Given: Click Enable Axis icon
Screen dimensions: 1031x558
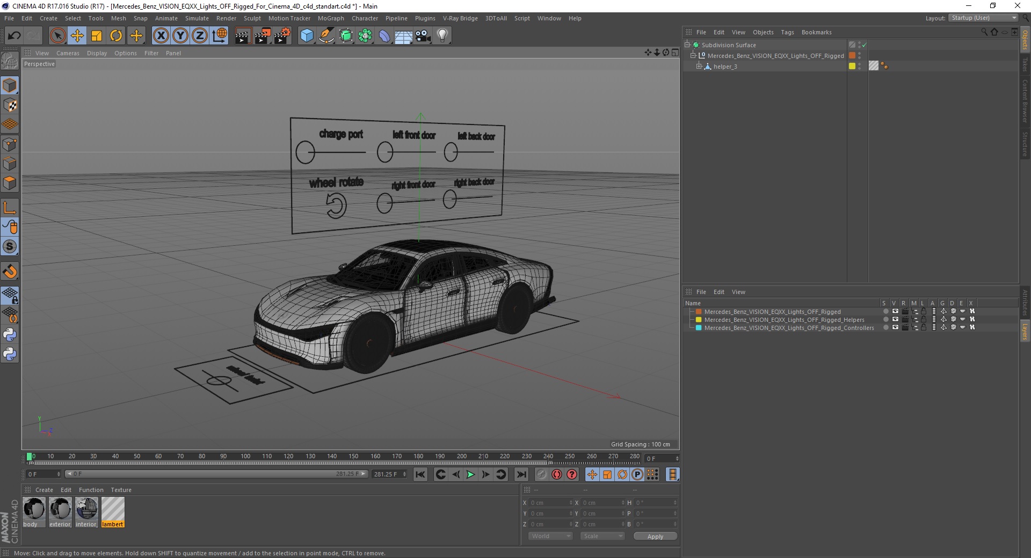Looking at the screenshot, I should [x=10, y=208].
